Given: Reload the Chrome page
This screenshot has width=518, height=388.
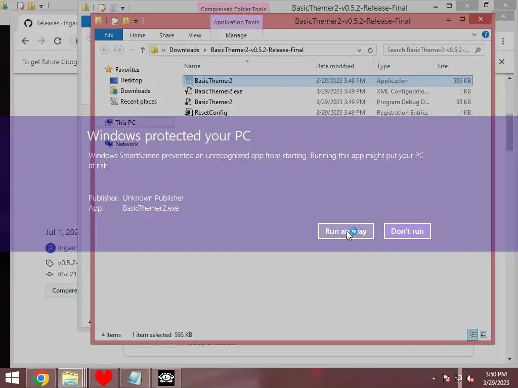Looking at the screenshot, I should click(x=58, y=41).
